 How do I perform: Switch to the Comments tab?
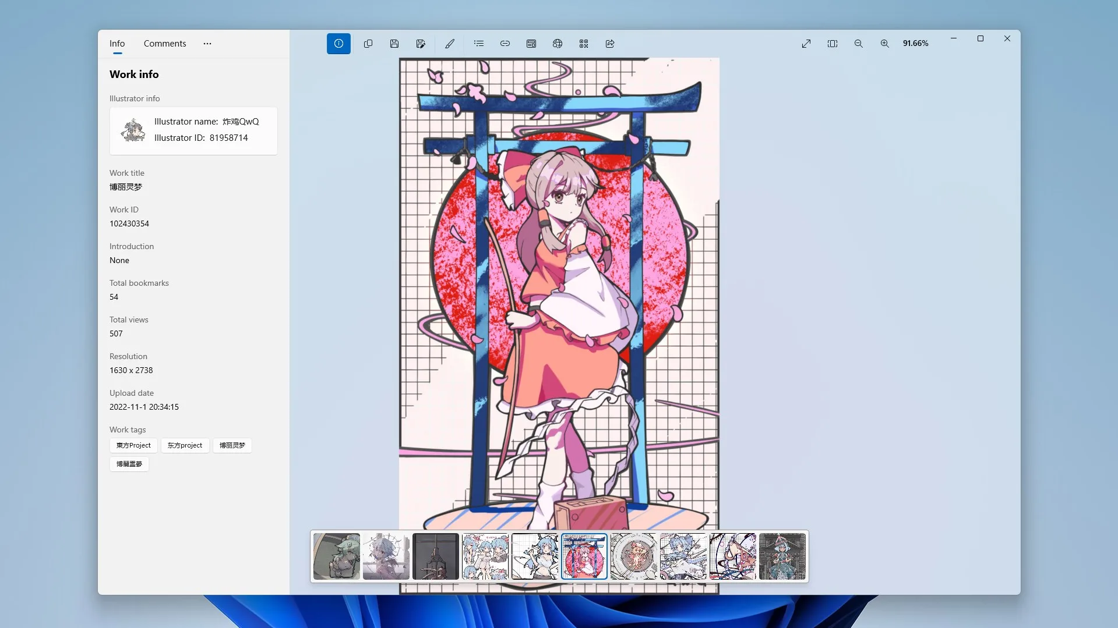[x=165, y=44]
